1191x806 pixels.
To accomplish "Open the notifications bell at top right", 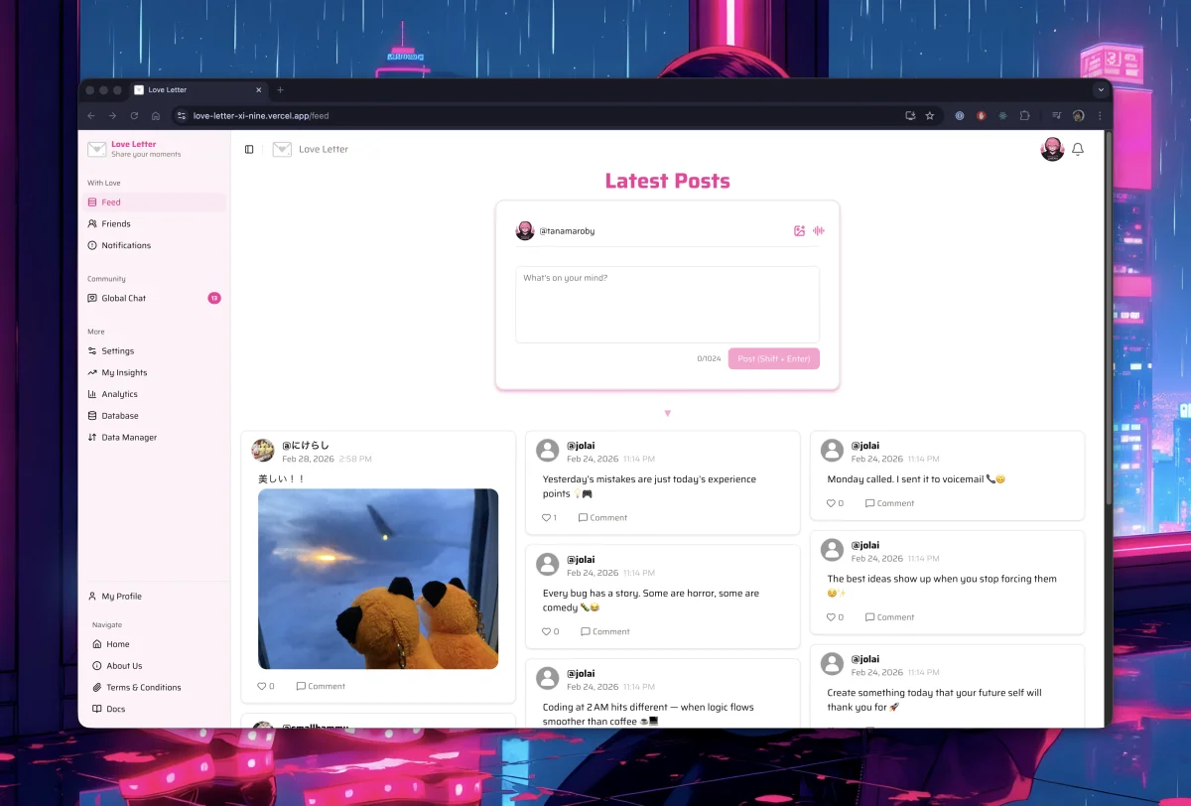I will (x=1078, y=149).
